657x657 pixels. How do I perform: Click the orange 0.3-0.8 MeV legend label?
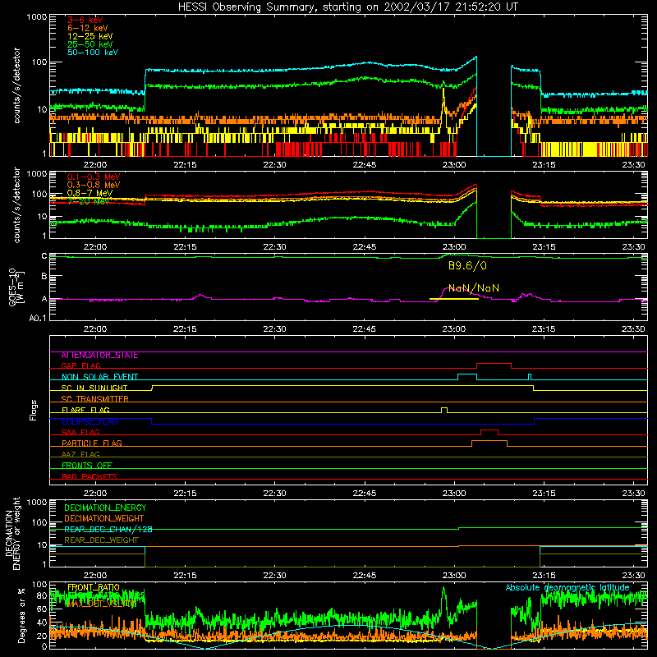pyautogui.click(x=94, y=185)
